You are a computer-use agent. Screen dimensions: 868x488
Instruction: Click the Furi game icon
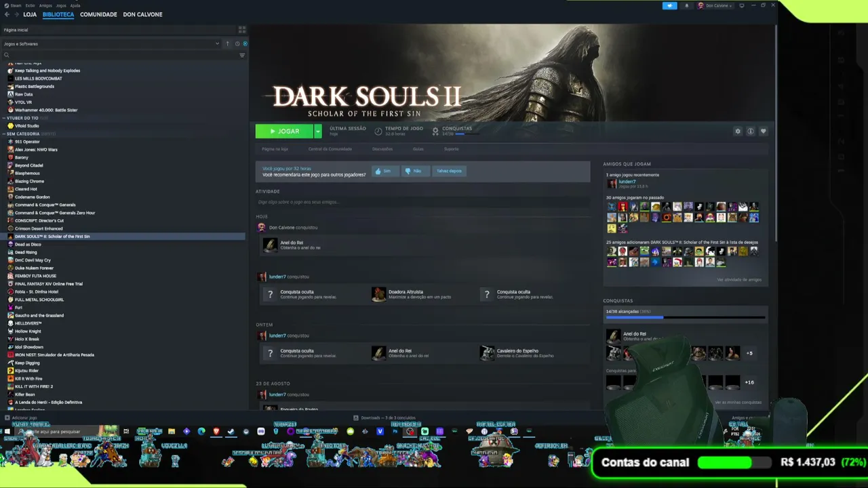pos(10,308)
